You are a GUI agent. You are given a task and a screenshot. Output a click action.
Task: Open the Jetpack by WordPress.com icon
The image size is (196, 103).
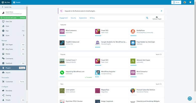62,72
